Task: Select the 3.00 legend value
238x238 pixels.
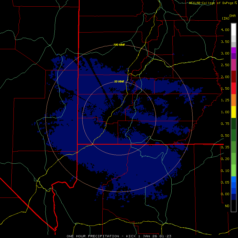Action: 225,53
